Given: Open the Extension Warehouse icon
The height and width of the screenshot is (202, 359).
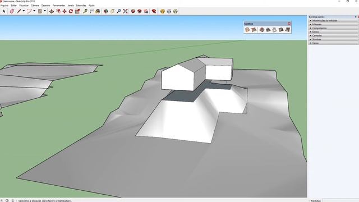Looking at the screenshot, I should [x=154, y=11].
